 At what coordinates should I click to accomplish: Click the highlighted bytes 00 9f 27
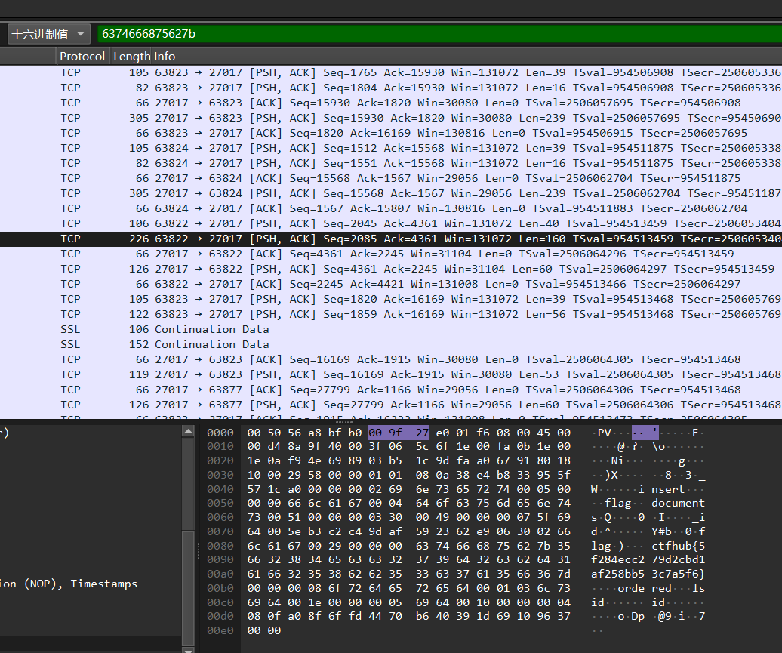399,433
